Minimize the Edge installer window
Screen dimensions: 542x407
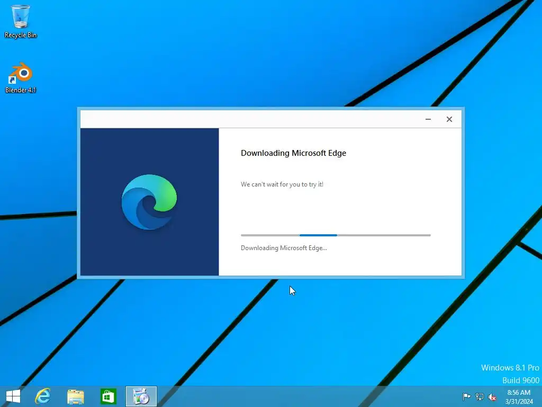tap(428, 119)
